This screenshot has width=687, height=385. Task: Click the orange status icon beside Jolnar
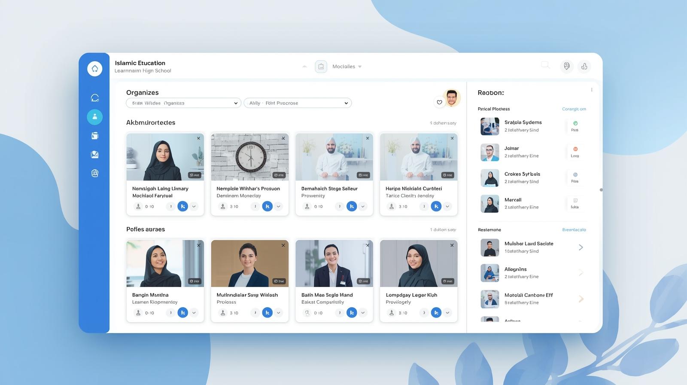[x=575, y=149]
